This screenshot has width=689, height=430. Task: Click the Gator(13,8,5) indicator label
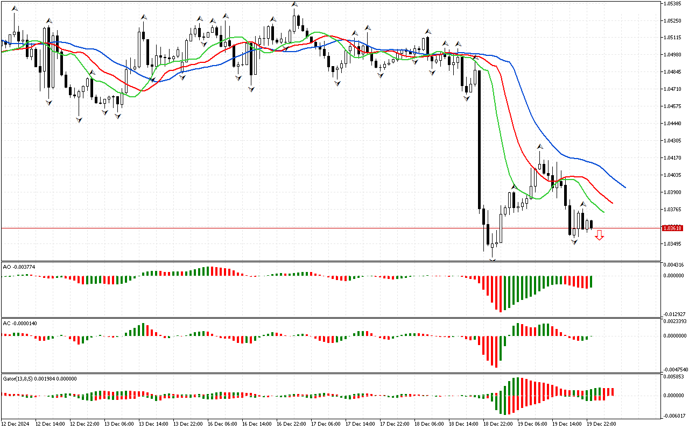40,378
